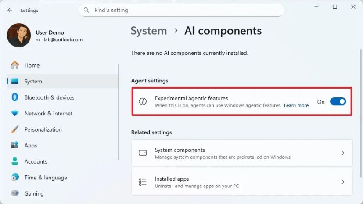Turn off Experimental agentic features toggle

pos(338,102)
